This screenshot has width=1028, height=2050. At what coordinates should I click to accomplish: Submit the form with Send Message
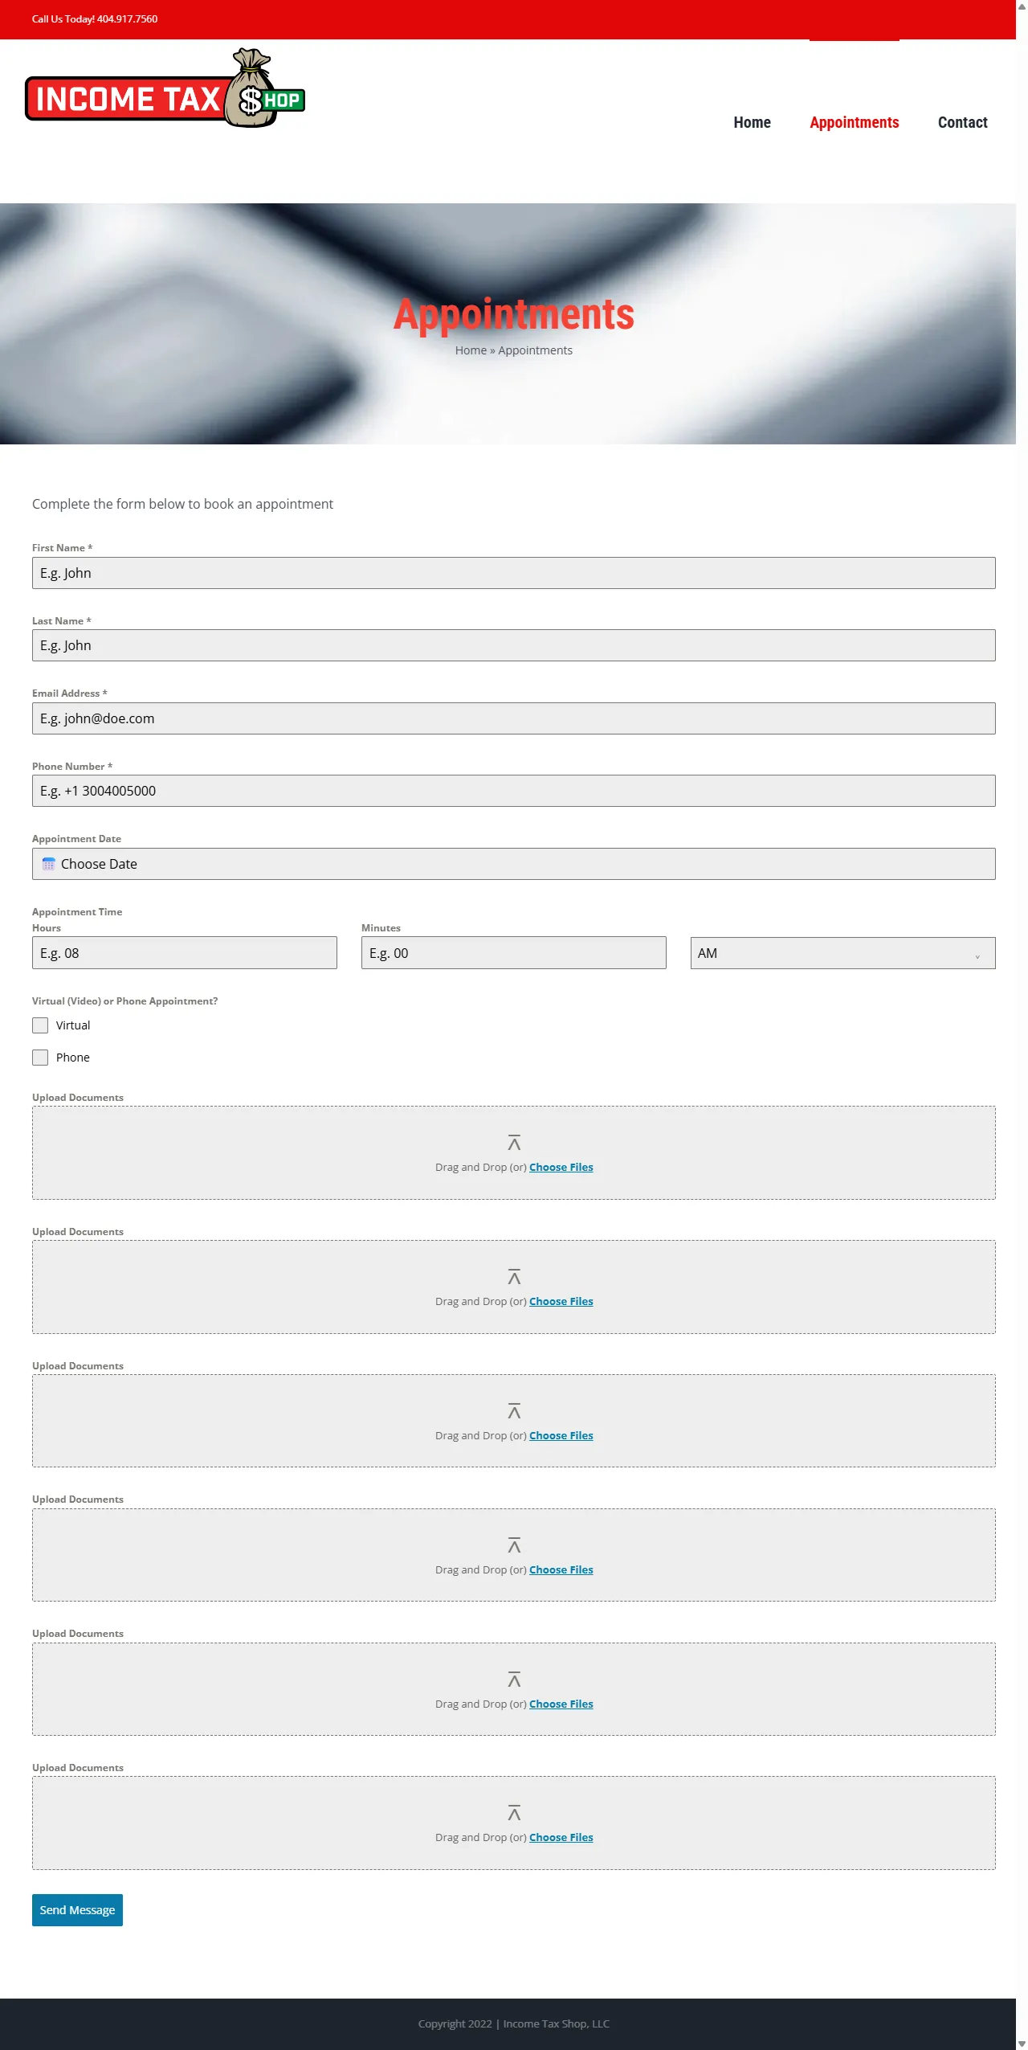[77, 1910]
